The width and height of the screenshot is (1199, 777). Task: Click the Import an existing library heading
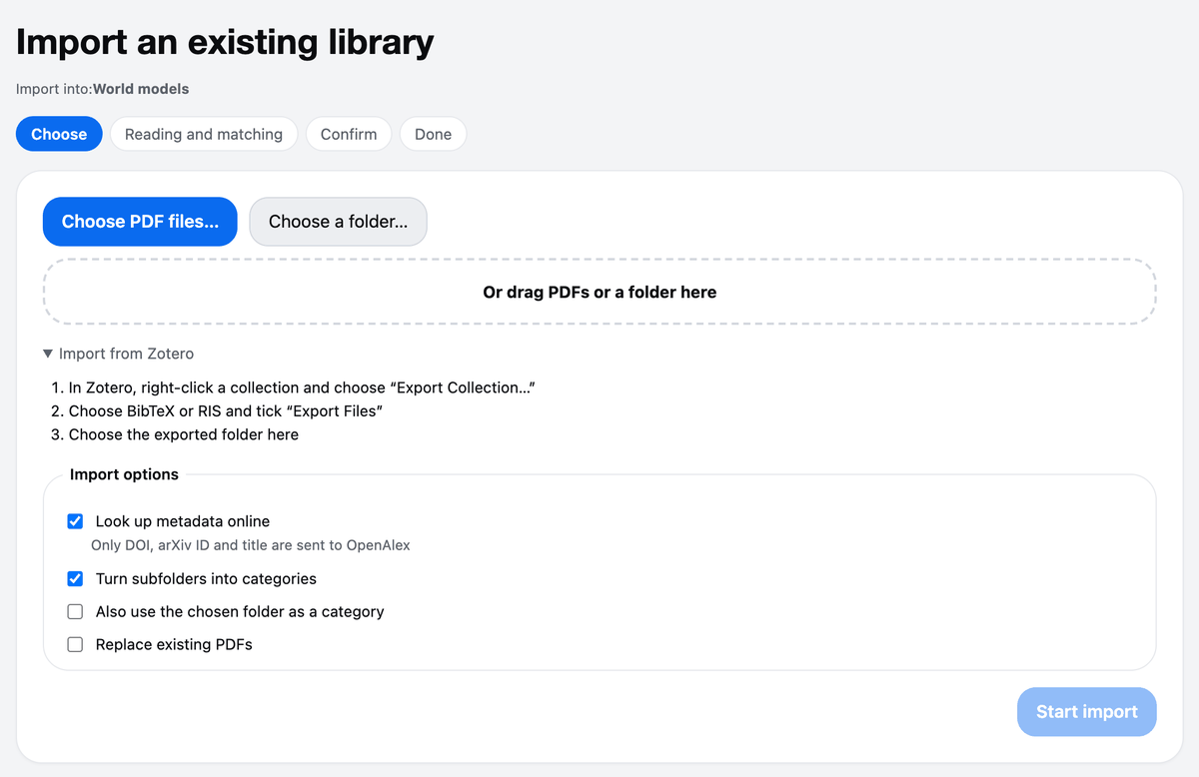point(225,42)
